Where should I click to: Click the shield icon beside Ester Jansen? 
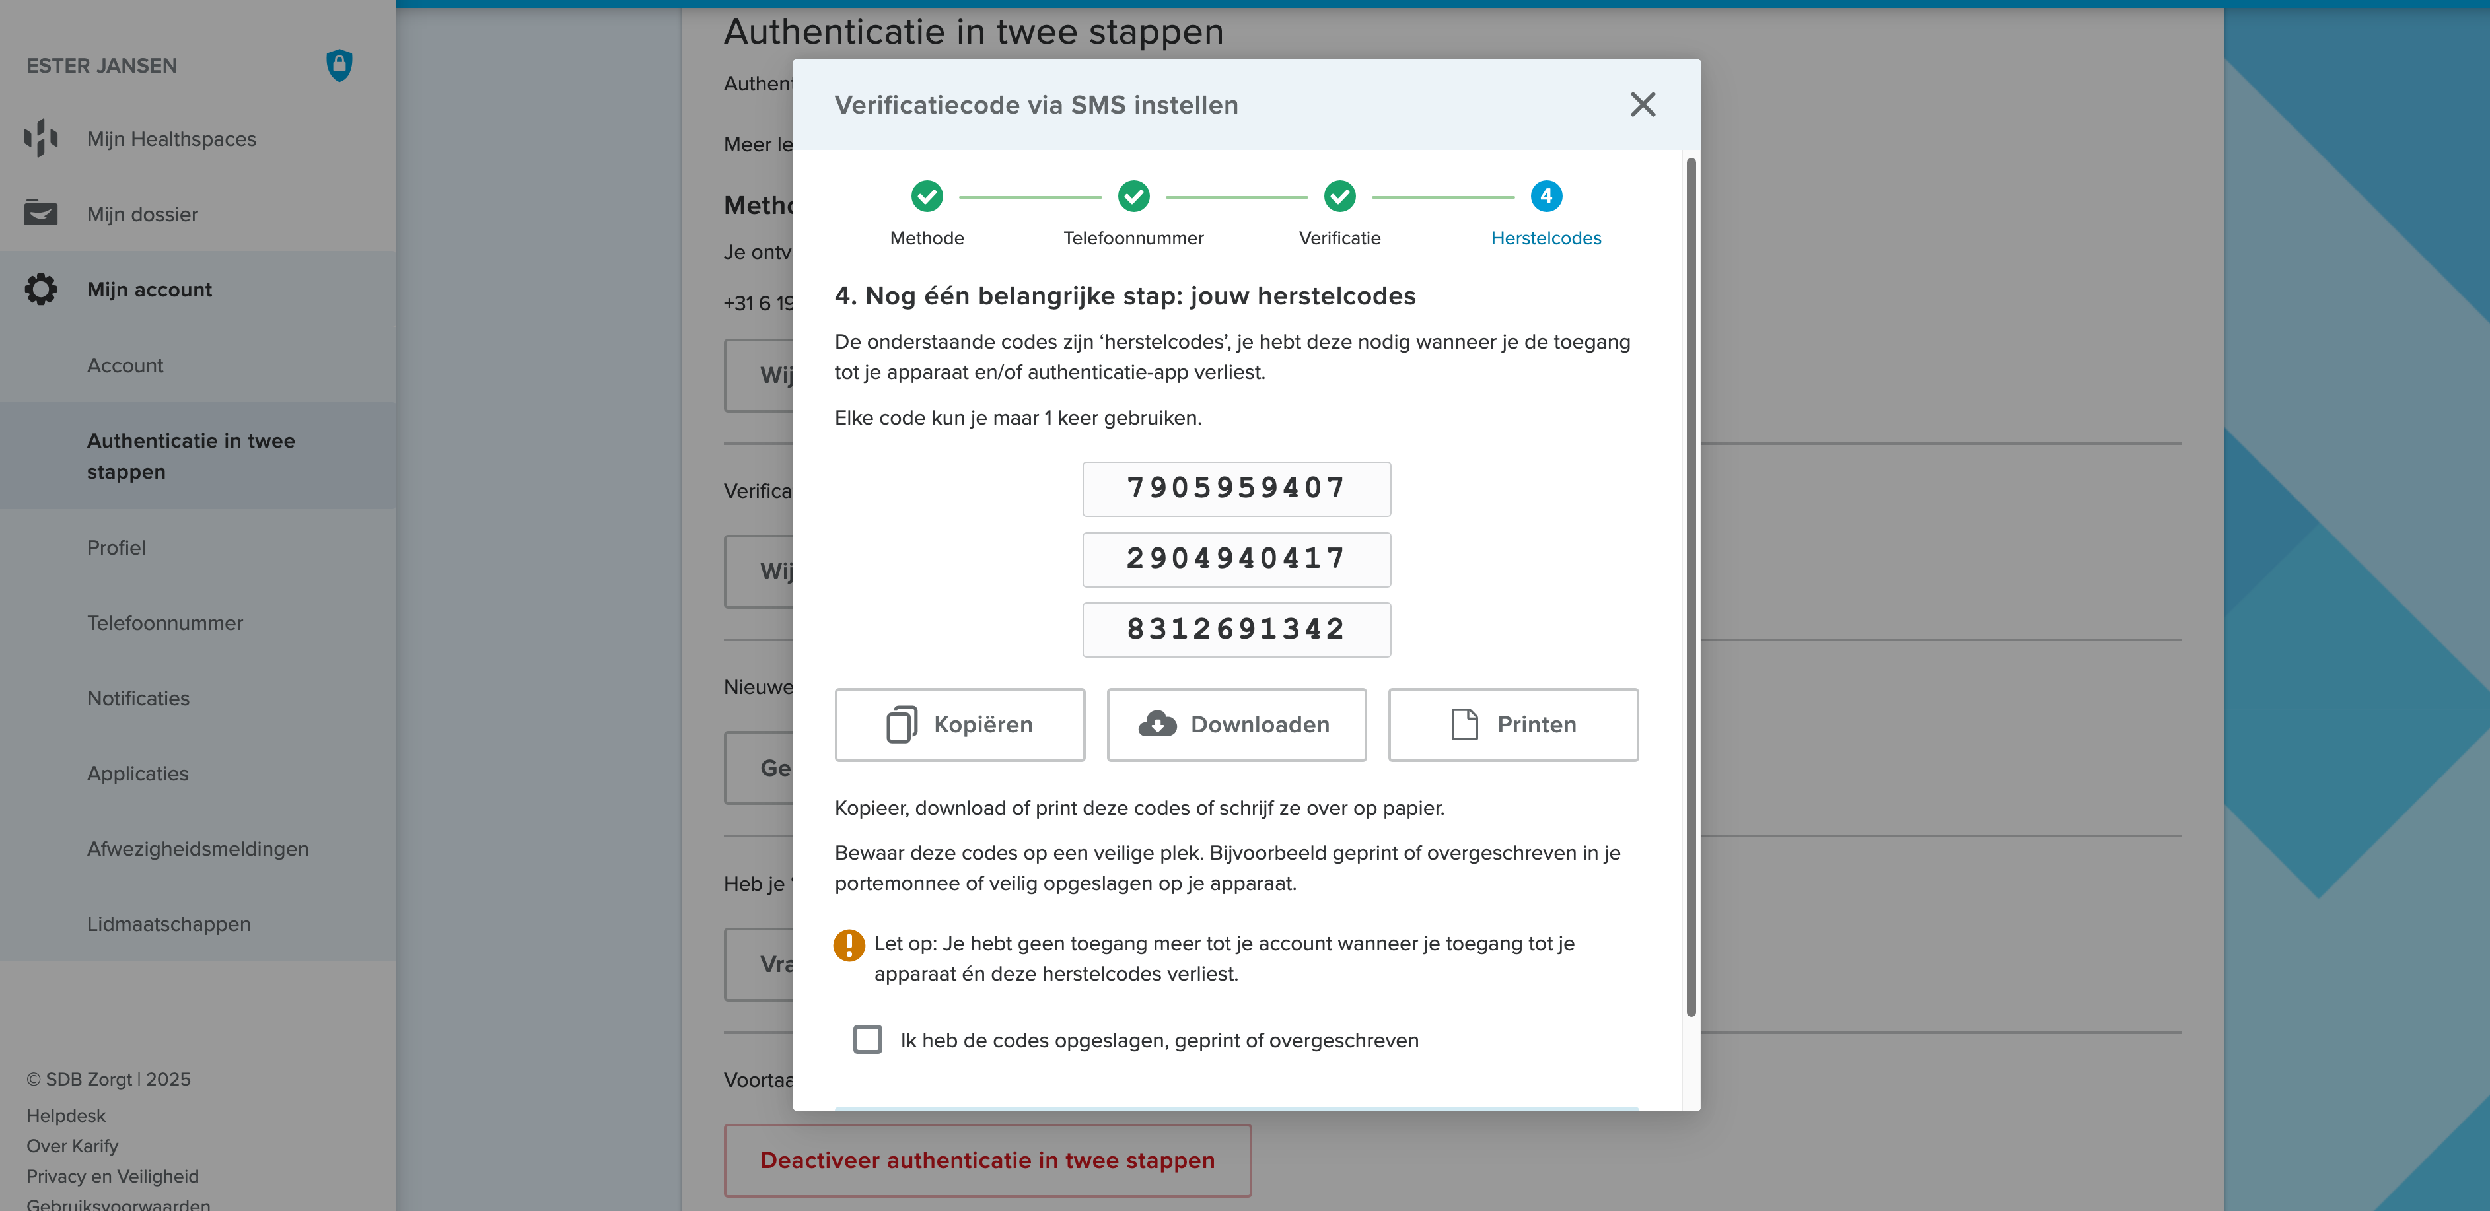[x=339, y=65]
